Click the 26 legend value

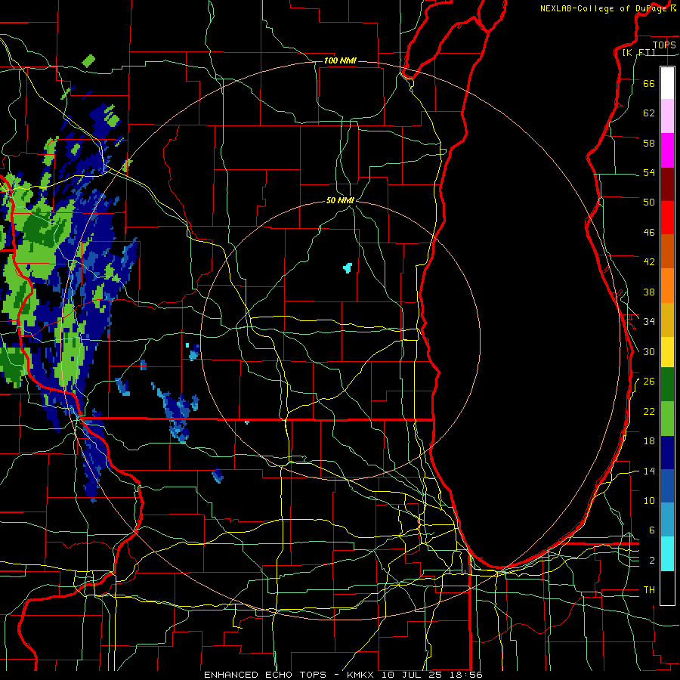coord(649,382)
